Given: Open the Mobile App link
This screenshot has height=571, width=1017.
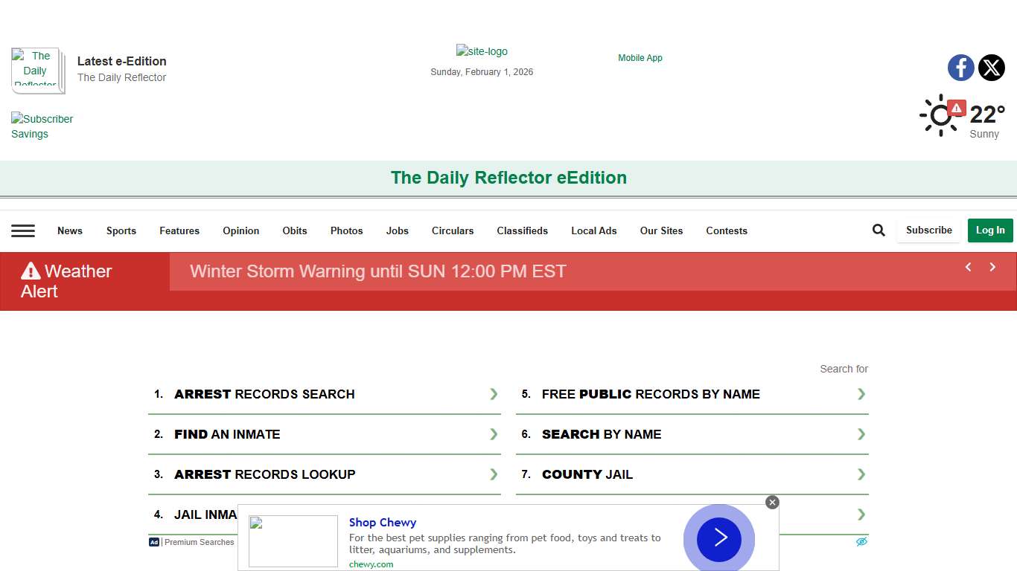Looking at the screenshot, I should 640,57.
